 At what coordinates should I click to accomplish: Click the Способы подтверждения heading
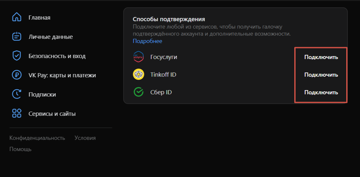(x=169, y=19)
